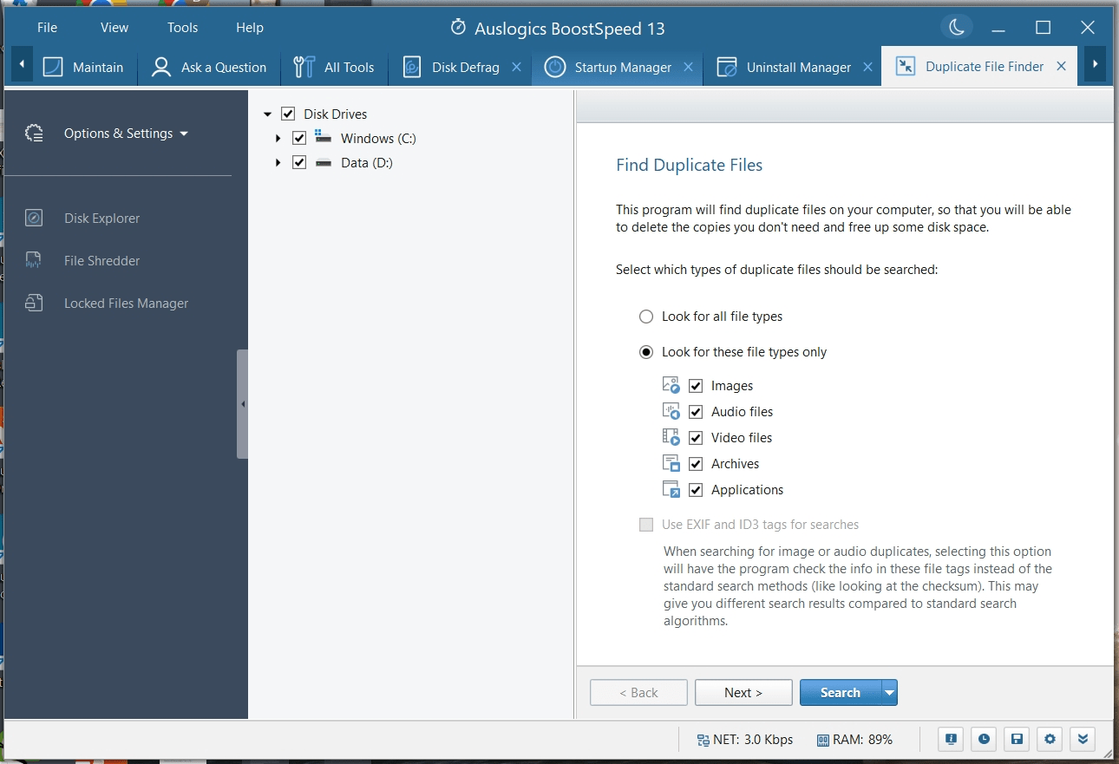Screen dimensions: 1119x764
Task: Uncheck the Images file type checkbox
Action: pos(696,386)
